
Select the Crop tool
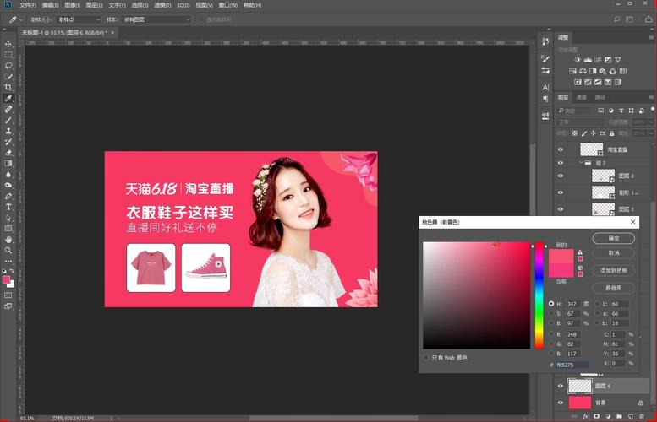[x=8, y=87]
